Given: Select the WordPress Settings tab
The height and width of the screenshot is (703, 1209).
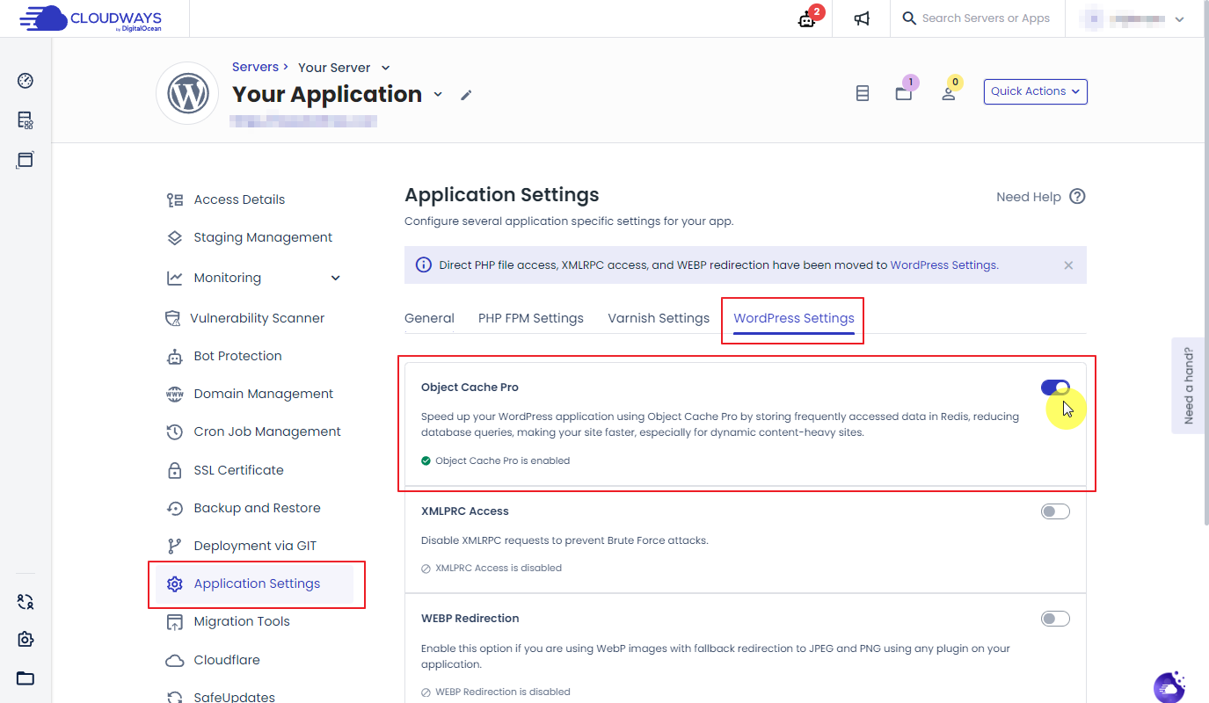Looking at the screenshot, I should (x=794, y=318).
